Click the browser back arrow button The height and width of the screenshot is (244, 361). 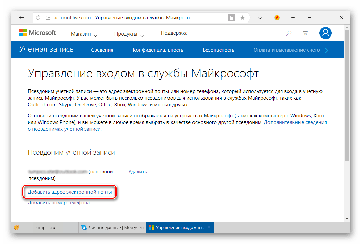point(22,18)
